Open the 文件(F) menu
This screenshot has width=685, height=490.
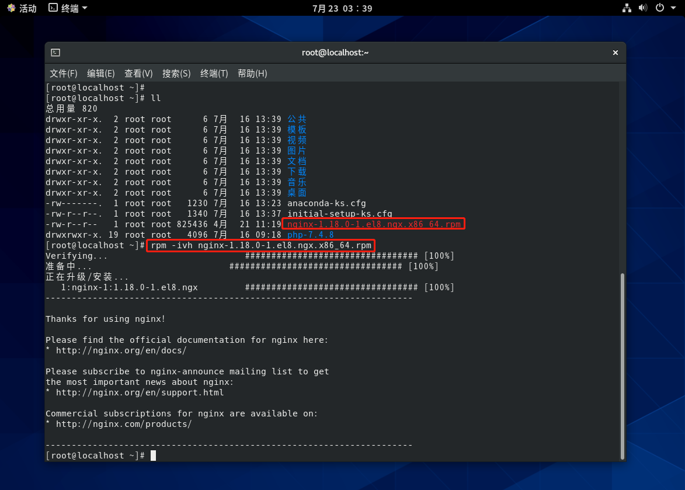[x=63, y=73]
